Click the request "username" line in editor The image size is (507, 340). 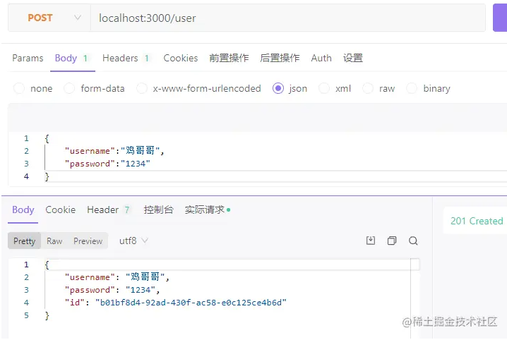[114, 151]
